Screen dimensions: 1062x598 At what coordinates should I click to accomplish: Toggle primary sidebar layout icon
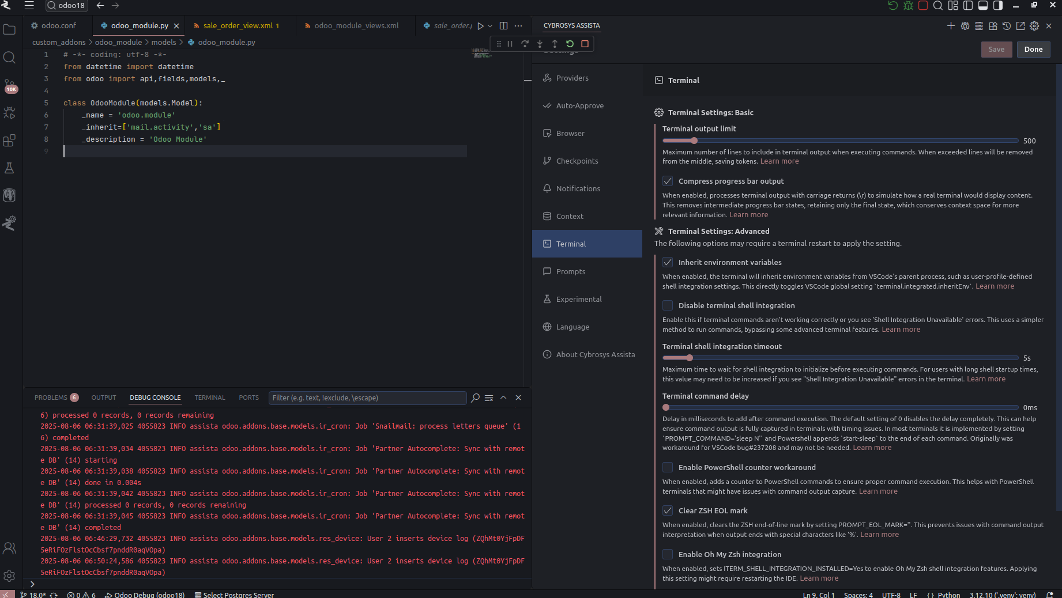968,5
